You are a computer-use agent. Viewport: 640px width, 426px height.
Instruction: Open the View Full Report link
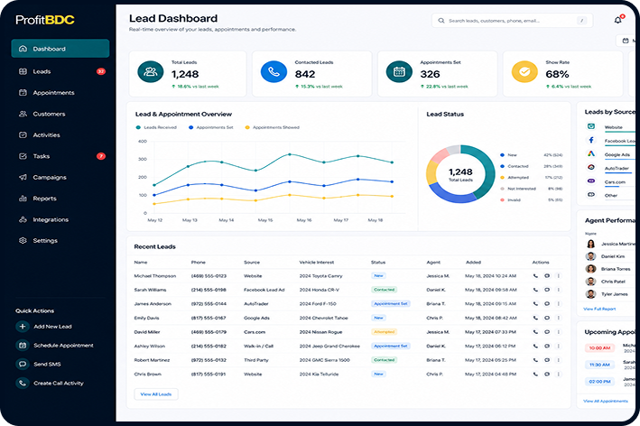click(x=599, y=309)
